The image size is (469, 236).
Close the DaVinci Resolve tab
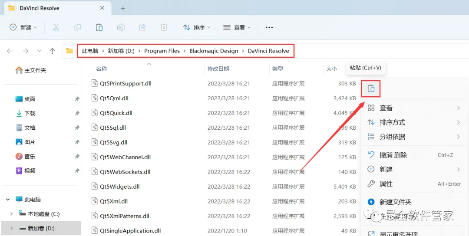point(102,8)
